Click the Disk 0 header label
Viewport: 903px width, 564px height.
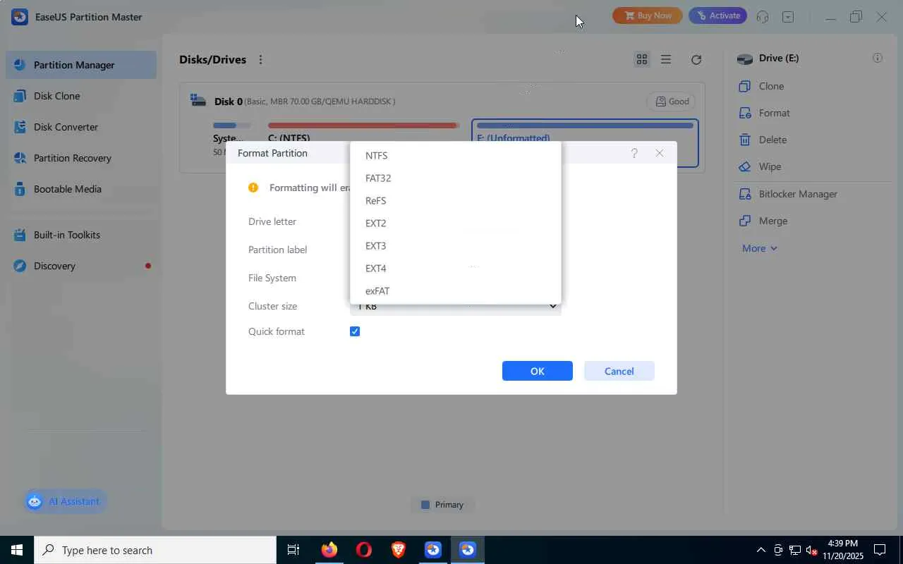[229, 102]
